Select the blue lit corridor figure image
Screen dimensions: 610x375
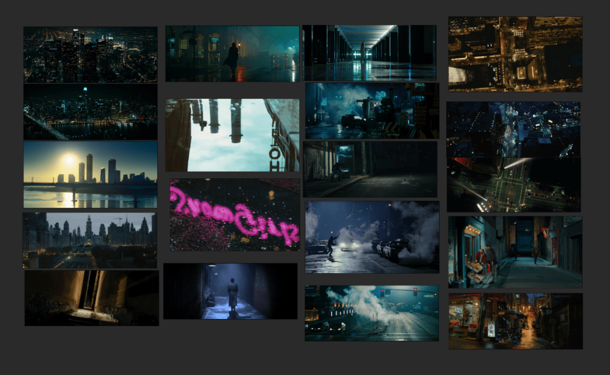coord(369,53)
